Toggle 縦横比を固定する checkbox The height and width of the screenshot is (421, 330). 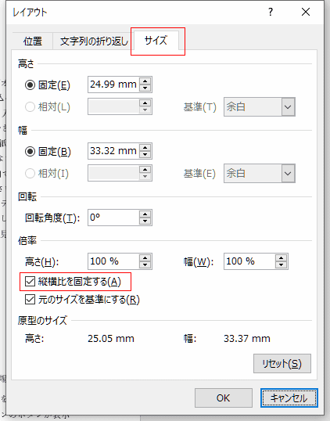(30, 282)
